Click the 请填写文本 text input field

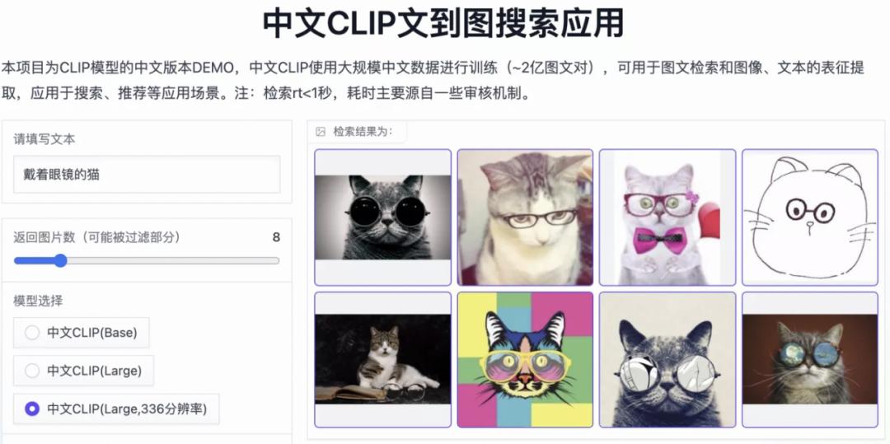147,175
